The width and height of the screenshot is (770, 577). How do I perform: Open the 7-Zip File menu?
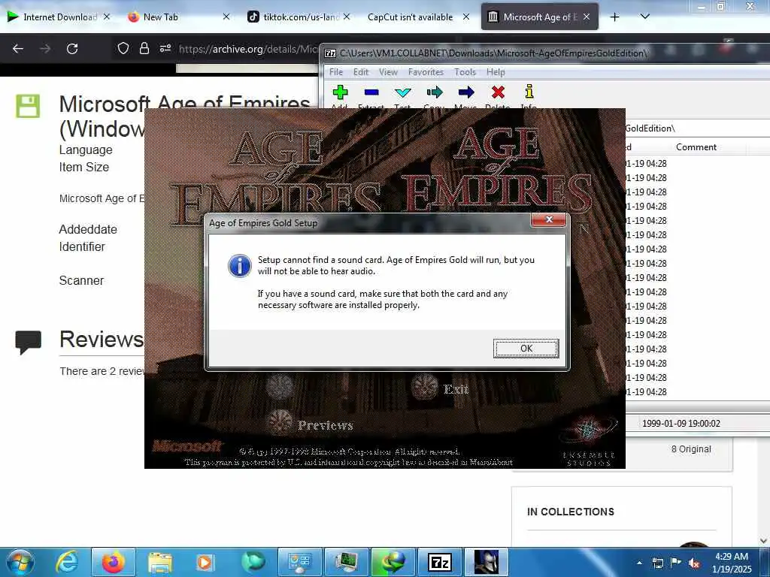point(336,72)
